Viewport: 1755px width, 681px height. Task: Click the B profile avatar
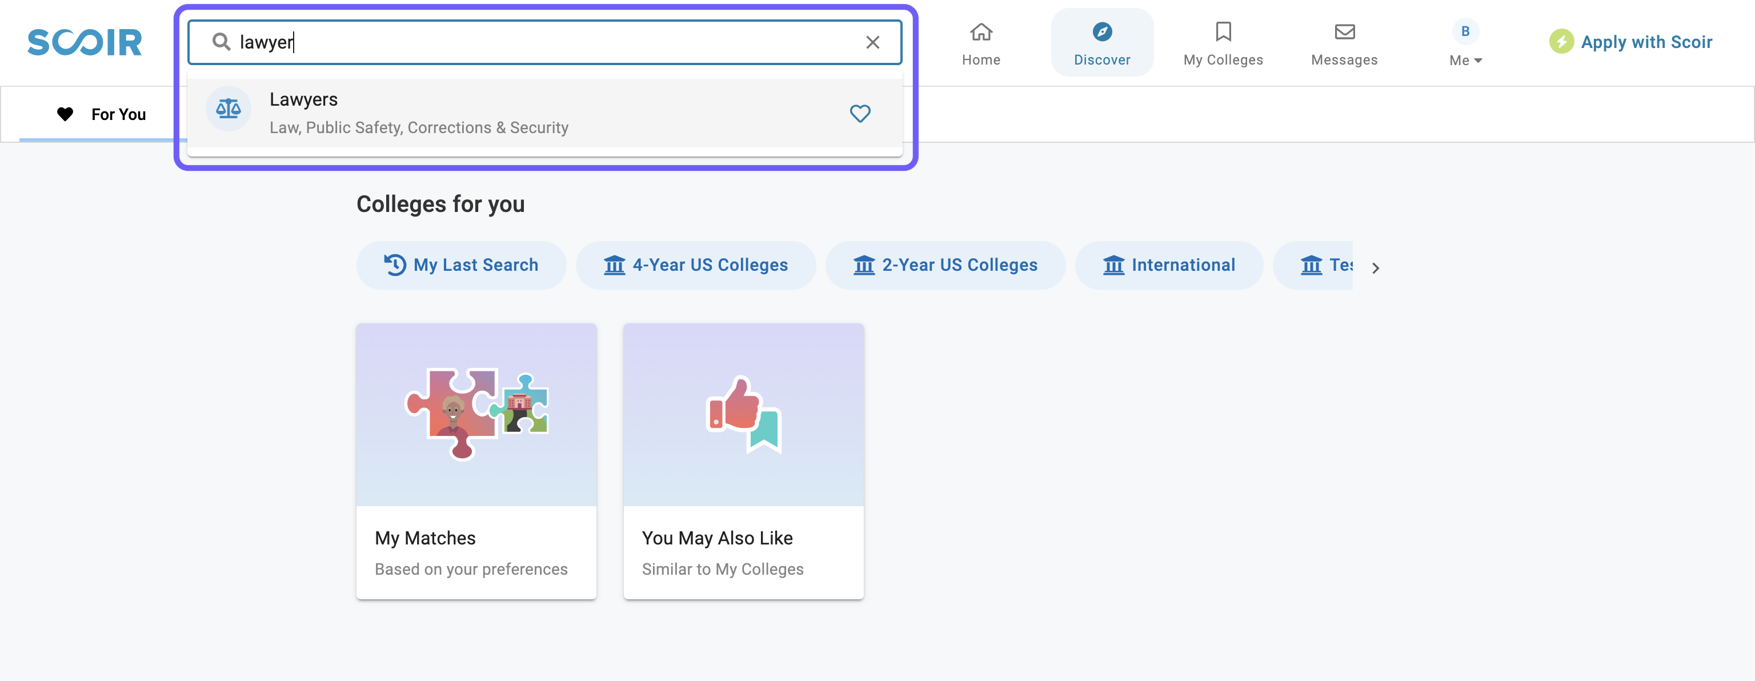[1465, 31]
